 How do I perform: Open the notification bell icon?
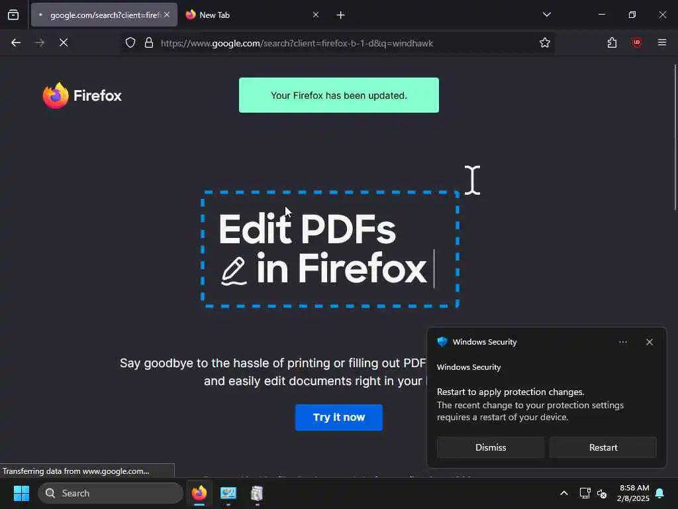[660, 493]
